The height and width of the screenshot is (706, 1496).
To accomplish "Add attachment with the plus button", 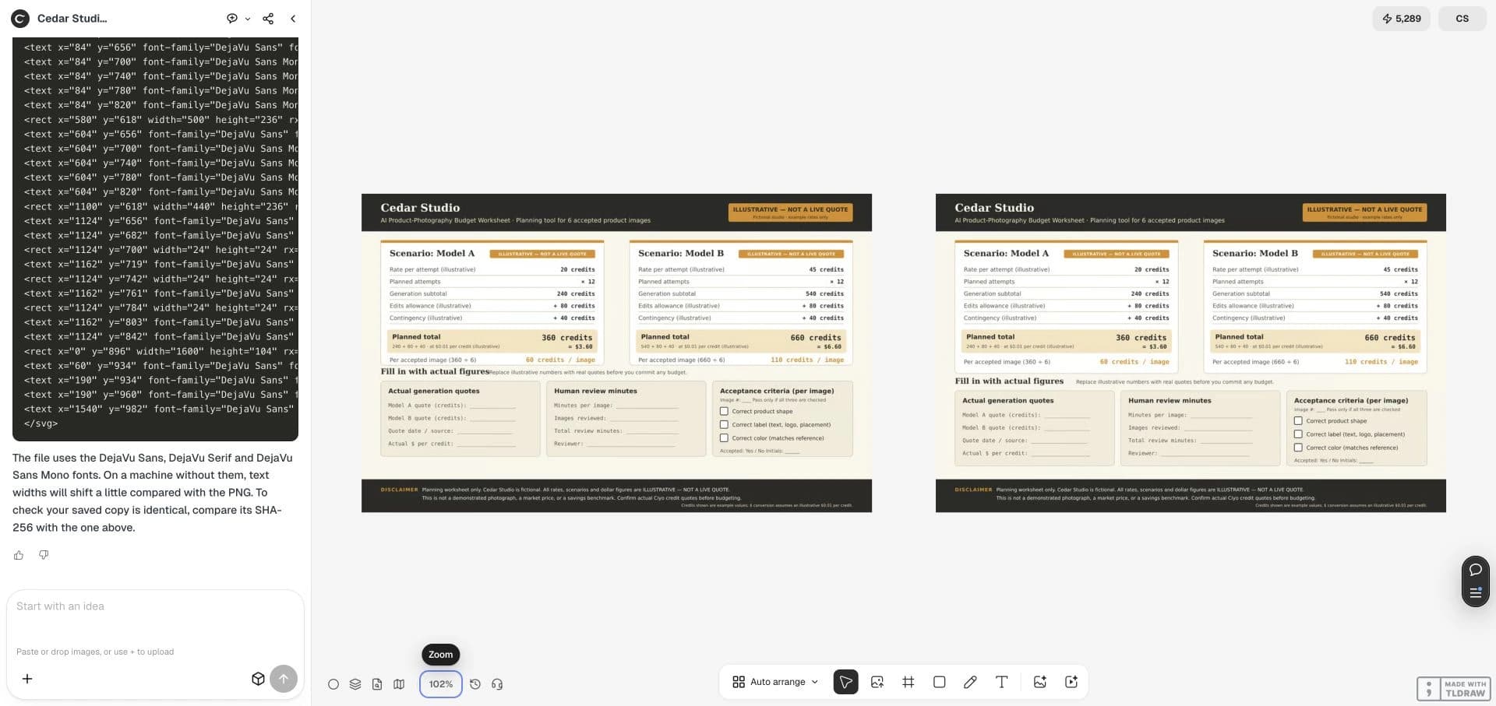I will tap(27, 679).
